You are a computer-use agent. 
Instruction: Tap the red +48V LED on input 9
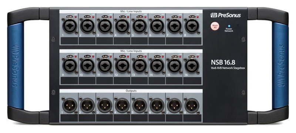coord(75,56)
